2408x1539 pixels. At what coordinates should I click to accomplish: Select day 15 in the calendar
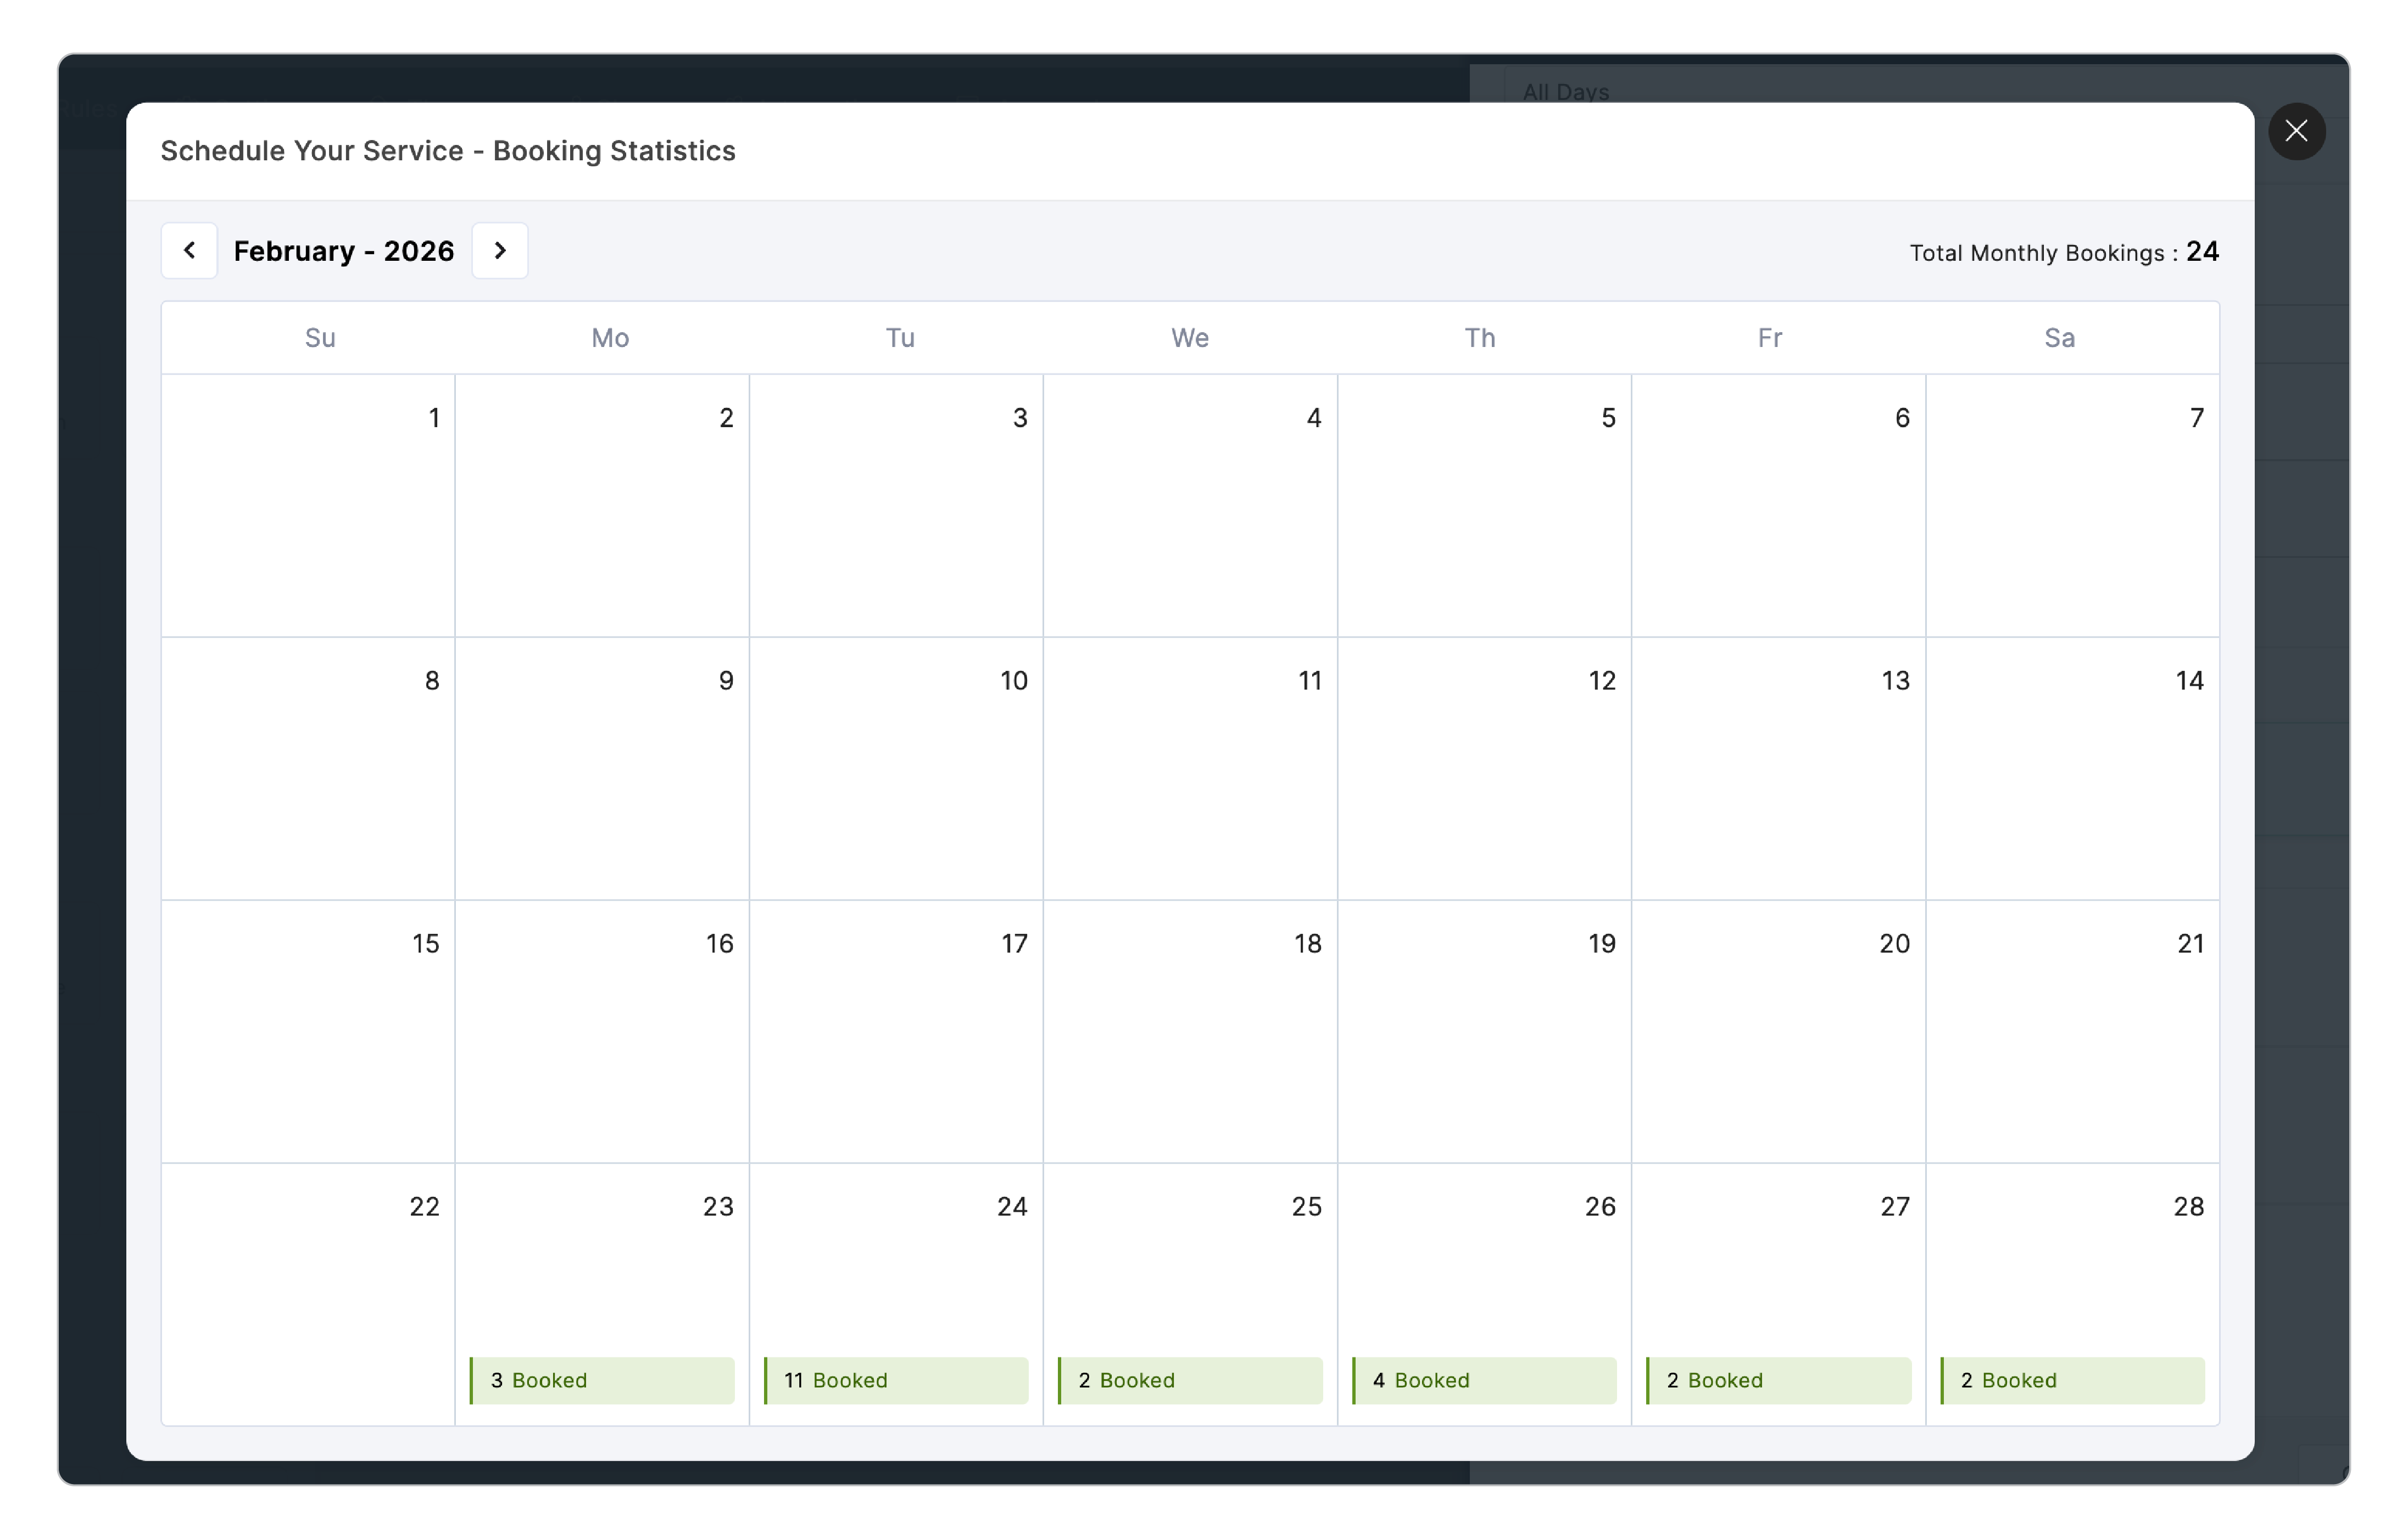tap(308, 1031)
